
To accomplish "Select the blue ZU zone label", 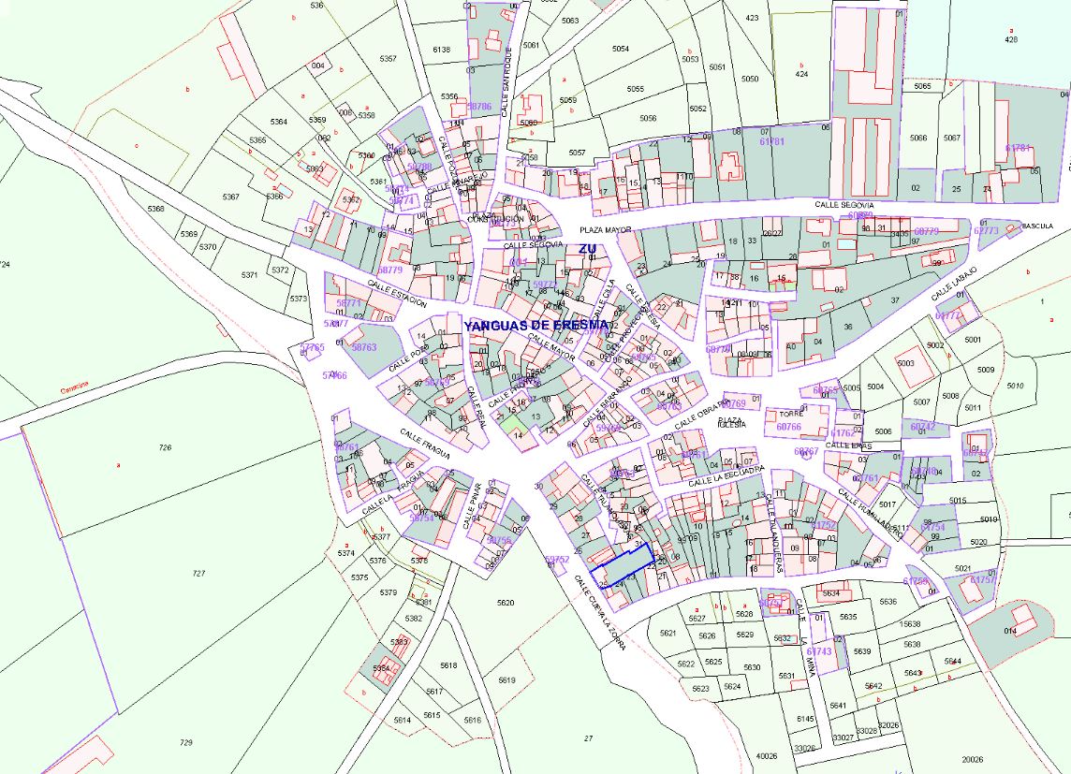I will (x=587, y=249).
